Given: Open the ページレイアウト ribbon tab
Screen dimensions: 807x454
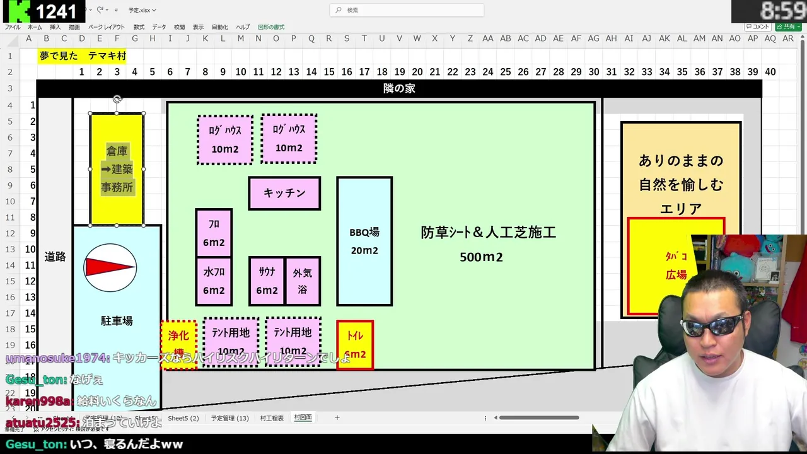Looking at the screenshot, I should (106, 27).
